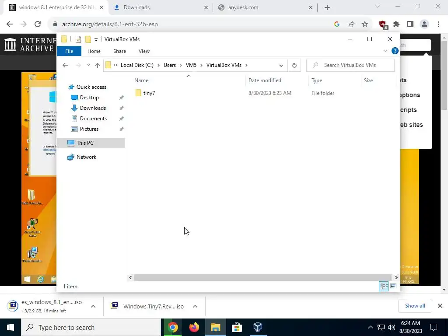Click Show all downloads button

pos(415,306)
